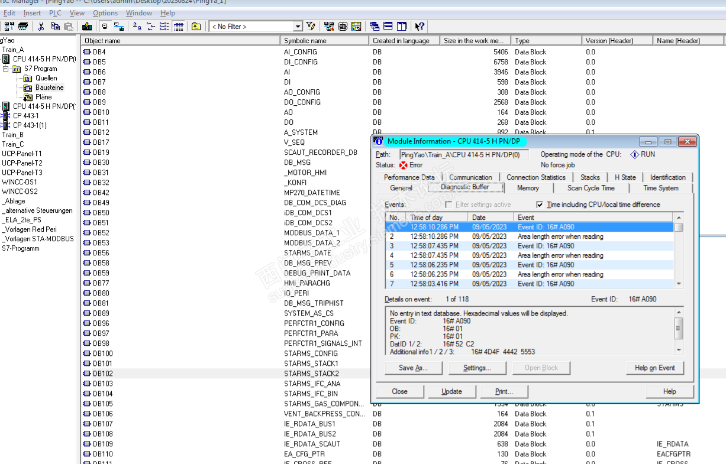
Task: Go up one level folder icon
Action: pos(196,27)
